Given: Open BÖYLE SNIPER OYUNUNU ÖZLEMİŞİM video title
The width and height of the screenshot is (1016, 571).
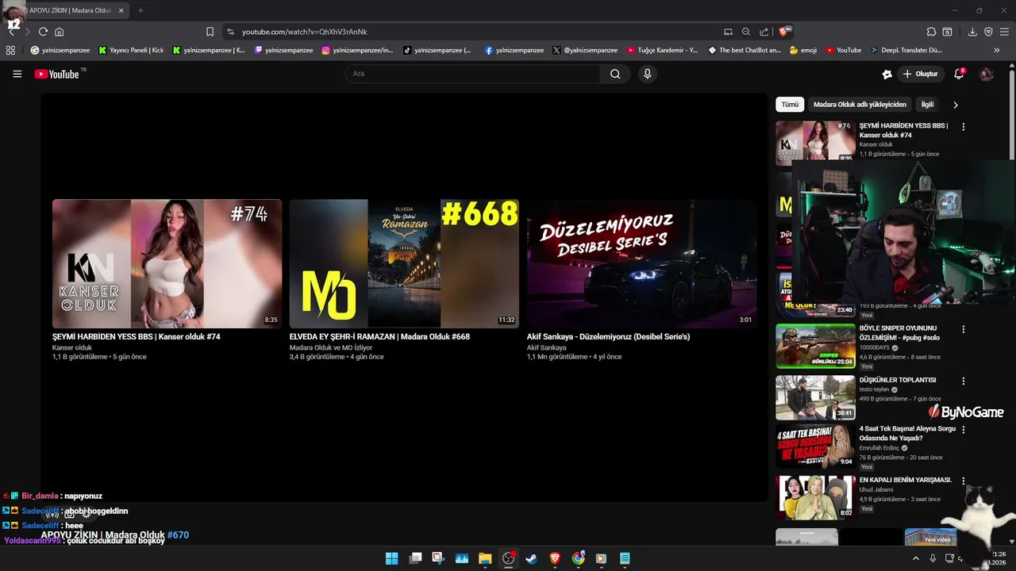Looking at the screenshot, I should tap(899, 332).
